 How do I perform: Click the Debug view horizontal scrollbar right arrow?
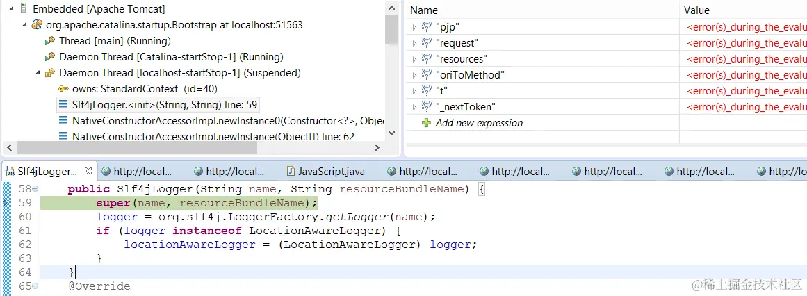point(377,148)
